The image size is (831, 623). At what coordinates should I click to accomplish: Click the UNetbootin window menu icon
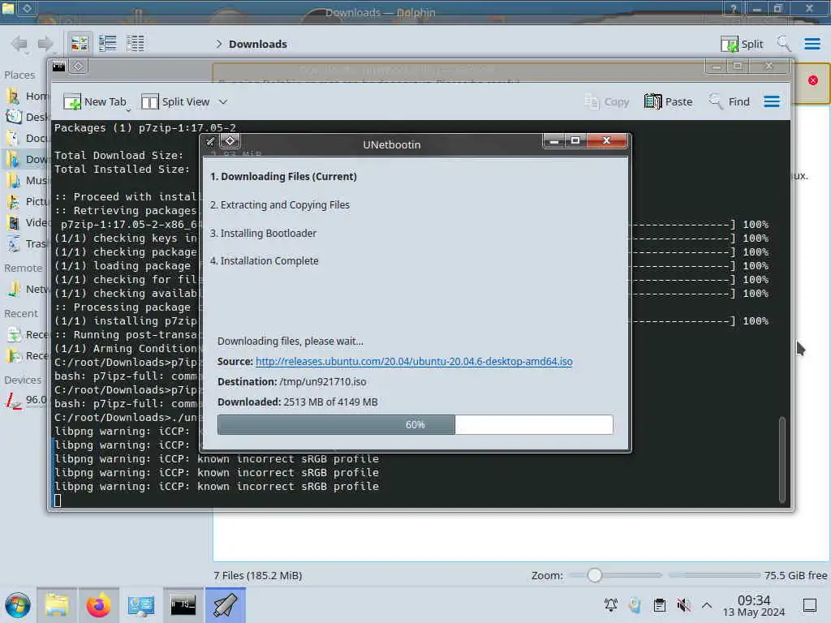[210, 141]
